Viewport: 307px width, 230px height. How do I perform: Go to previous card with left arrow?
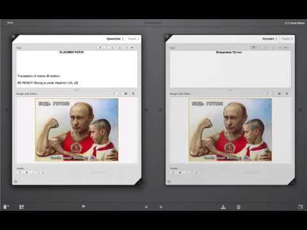pyautogui.click(x=146, y=207)
